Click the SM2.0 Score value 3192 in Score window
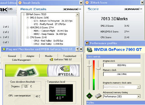This screenshot has width=145, height=105. click(127, 26)
